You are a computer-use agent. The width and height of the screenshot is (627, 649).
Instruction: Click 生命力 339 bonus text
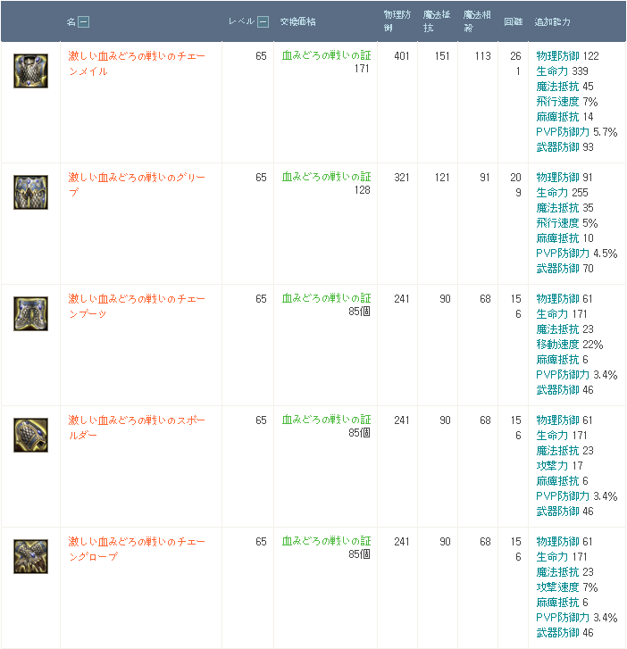(562, 71)
